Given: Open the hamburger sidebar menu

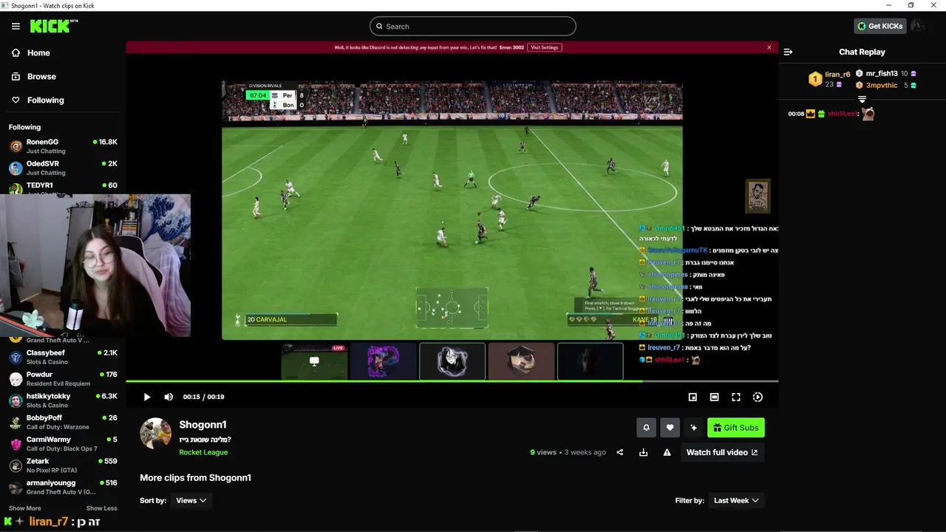Looking at the screenshot, I should [x=16, y=26].
